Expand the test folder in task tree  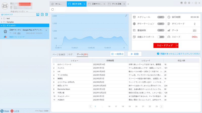click(2, 18)
